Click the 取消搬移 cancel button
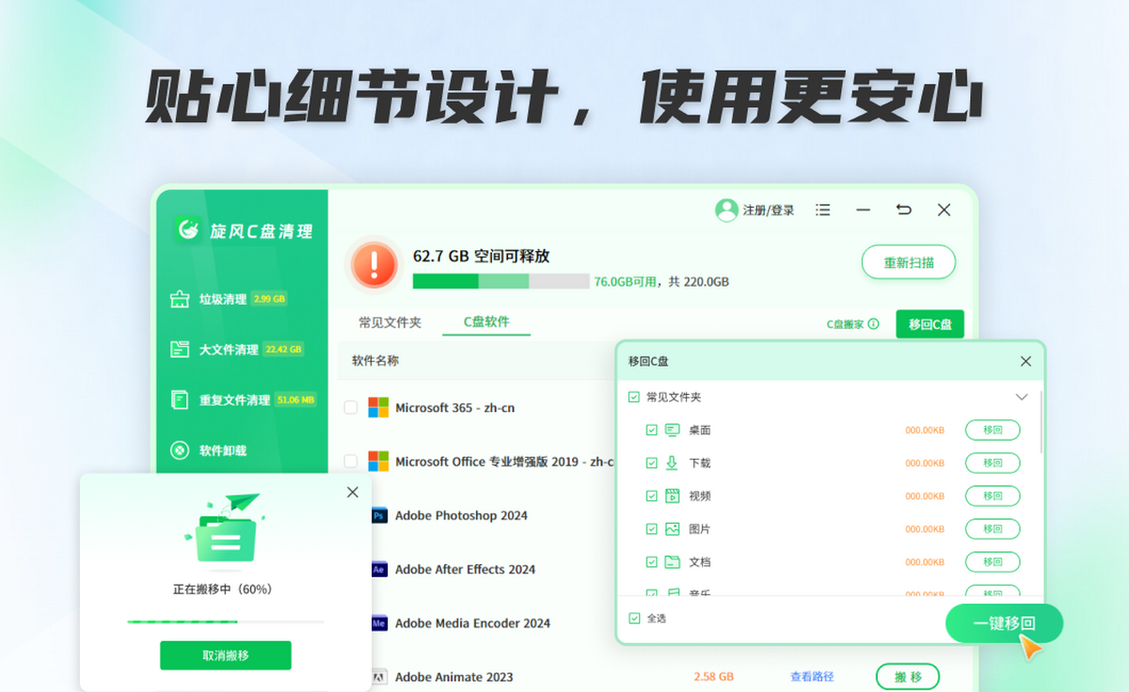The height and width of the screenshot is (692, 1129). coord(226,655)
